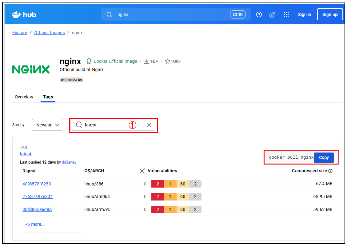Open the help question mark icon
Viewport: 347px width, 246px height.
coord(259,15)
